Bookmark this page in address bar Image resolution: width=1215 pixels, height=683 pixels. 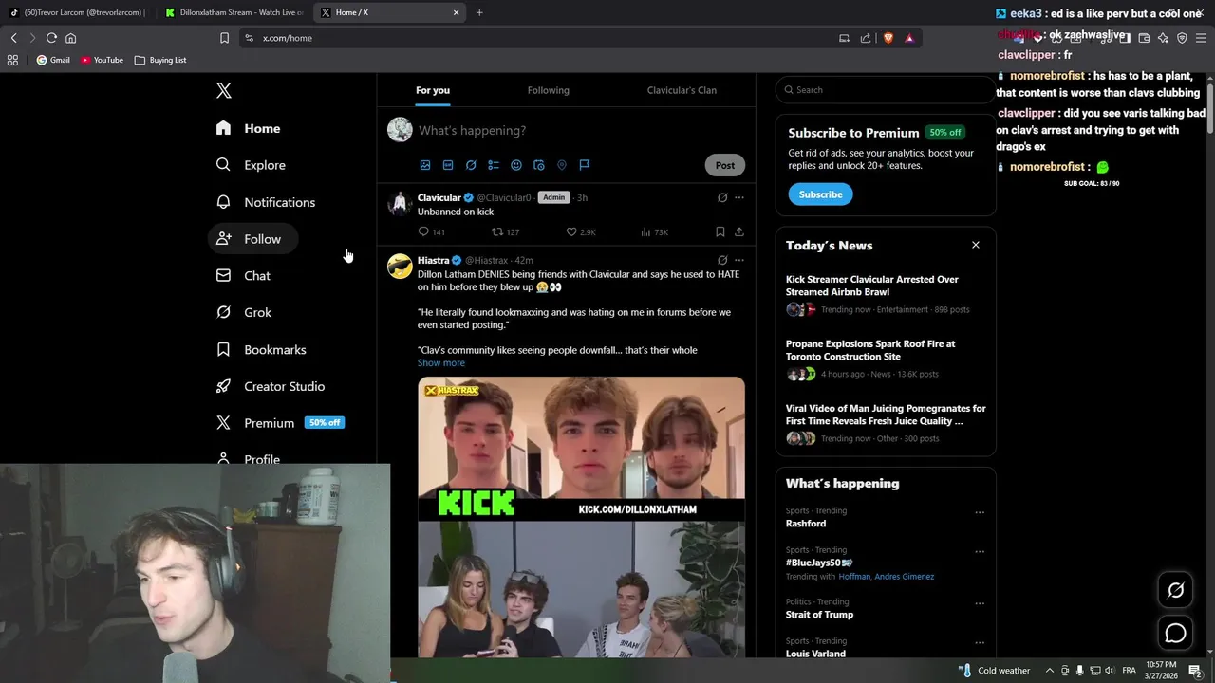pos(224,38)
